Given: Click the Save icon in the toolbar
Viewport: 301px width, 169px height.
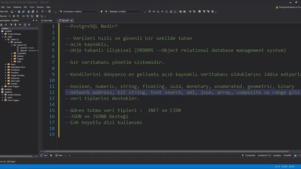Looking at the screenshot, I should (x=19, y=12).
